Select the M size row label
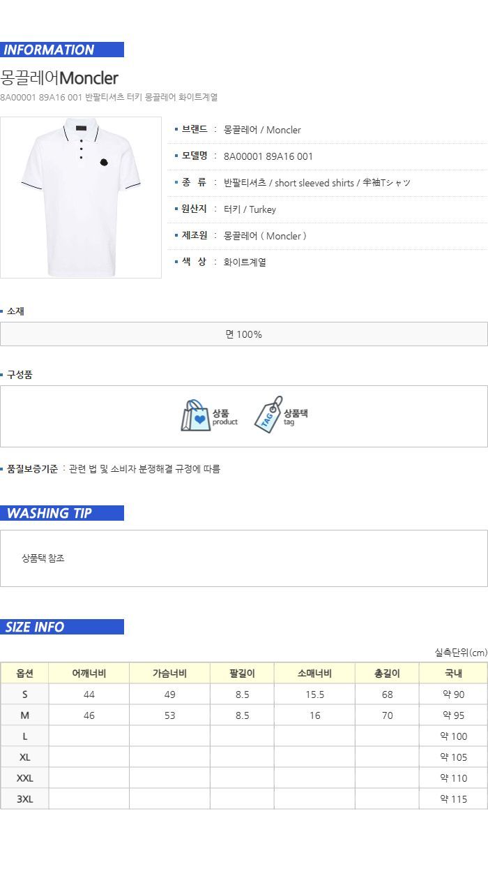The image size is (488, 869). (x=25, y=715)
